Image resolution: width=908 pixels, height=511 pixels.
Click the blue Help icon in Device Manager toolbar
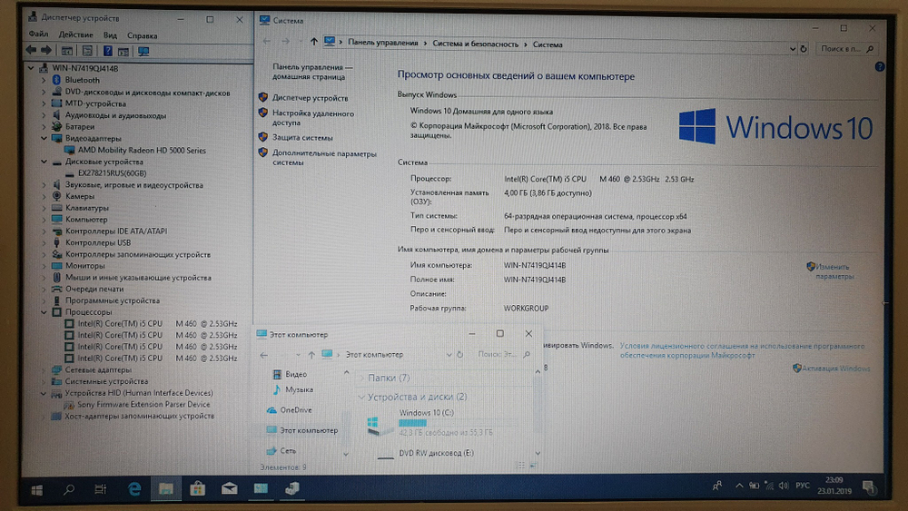pyautogui.click(x=108, y=51)
